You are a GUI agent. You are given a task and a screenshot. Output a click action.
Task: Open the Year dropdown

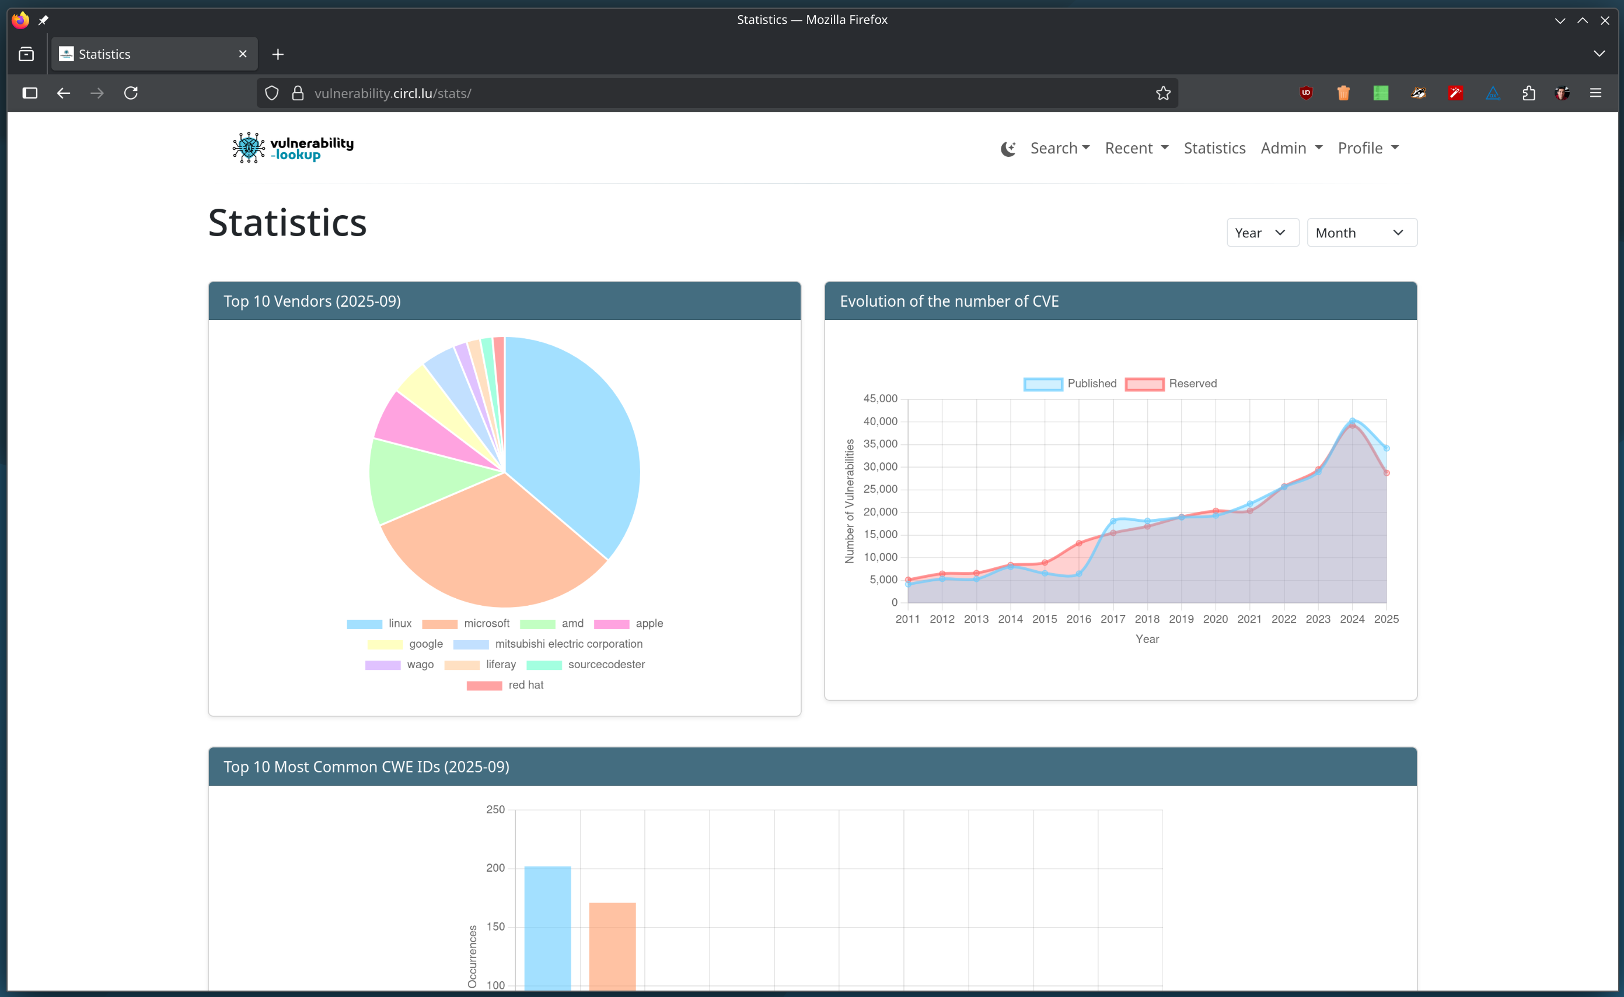point(1262,232)
